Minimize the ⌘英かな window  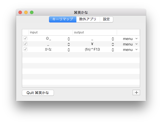coord(26,12)
